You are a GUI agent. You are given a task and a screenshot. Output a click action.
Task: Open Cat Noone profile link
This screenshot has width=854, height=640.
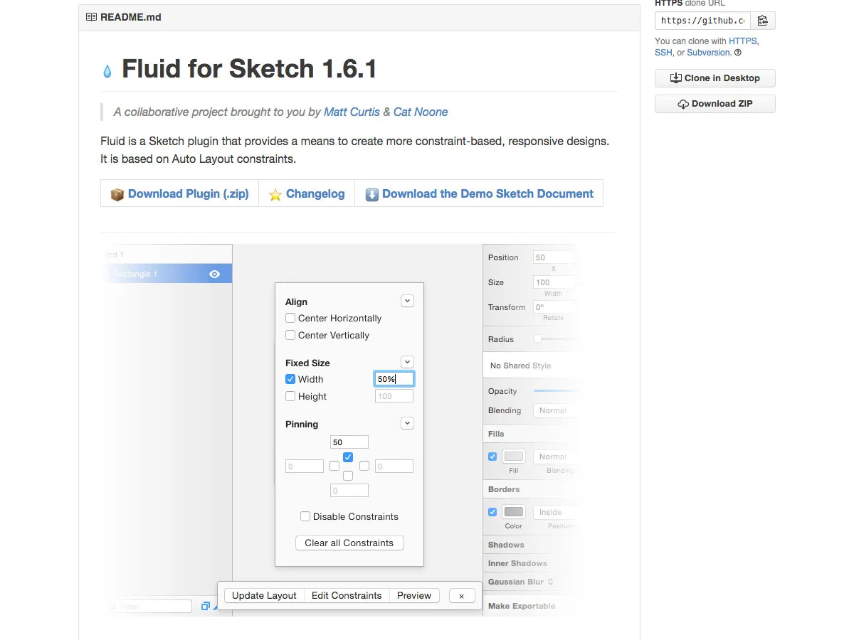pyautogui.click(x=421, y=112)
